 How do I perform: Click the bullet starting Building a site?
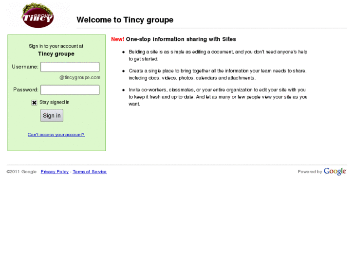[x=218, y=55]
